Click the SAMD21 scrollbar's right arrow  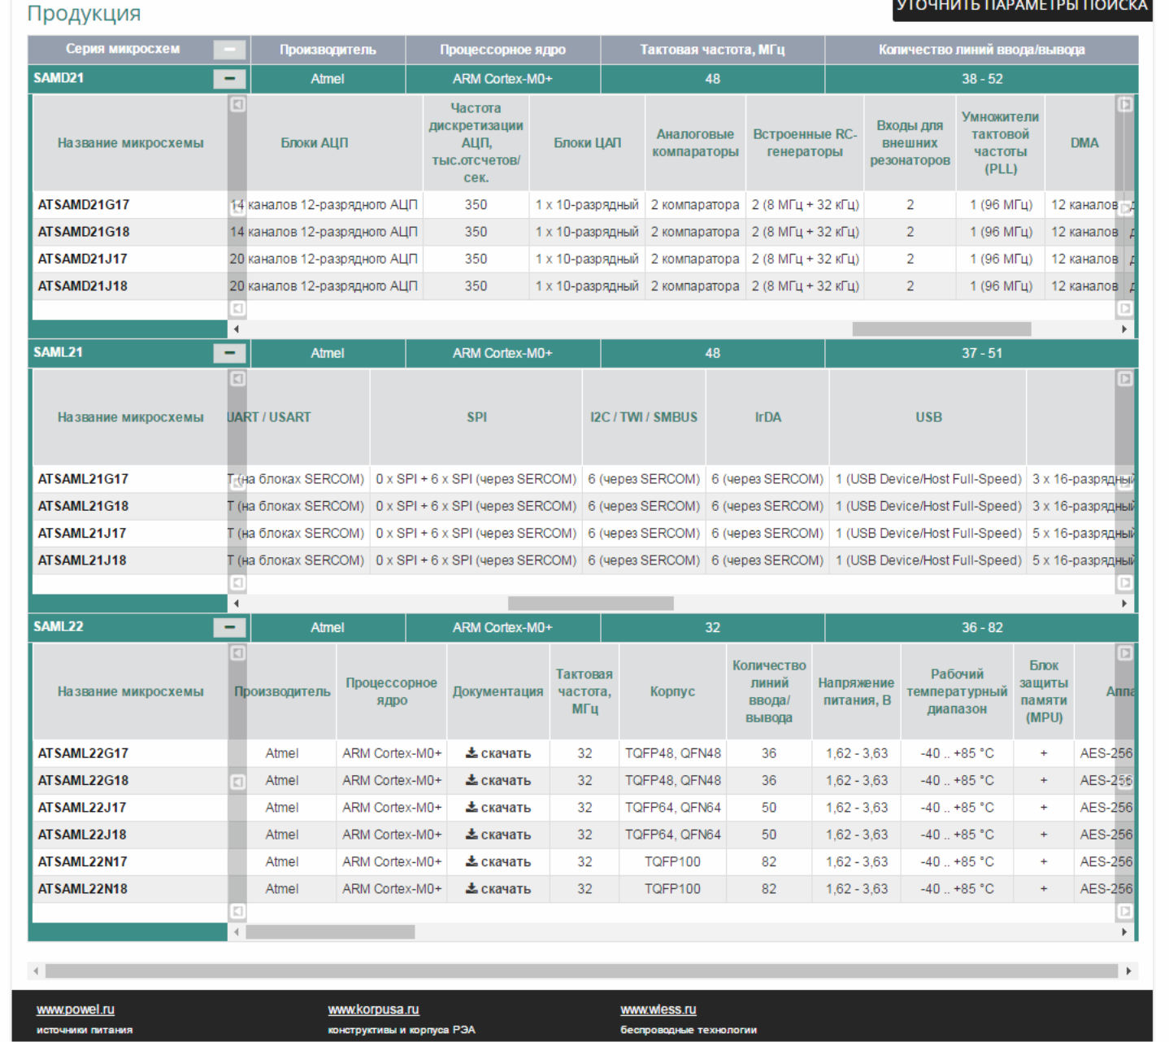pyautogui.click(x=1124, y=329)
